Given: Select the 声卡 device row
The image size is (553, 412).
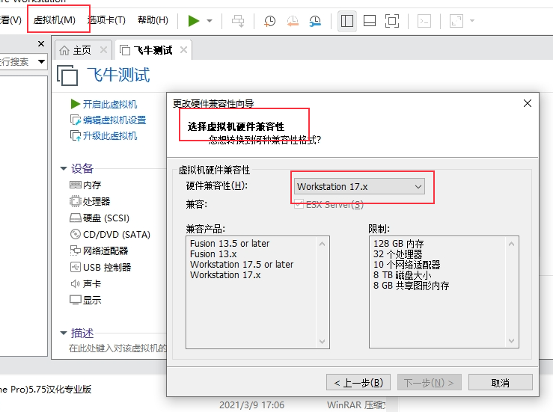Looking at the screenshot, I should point(86,283).
